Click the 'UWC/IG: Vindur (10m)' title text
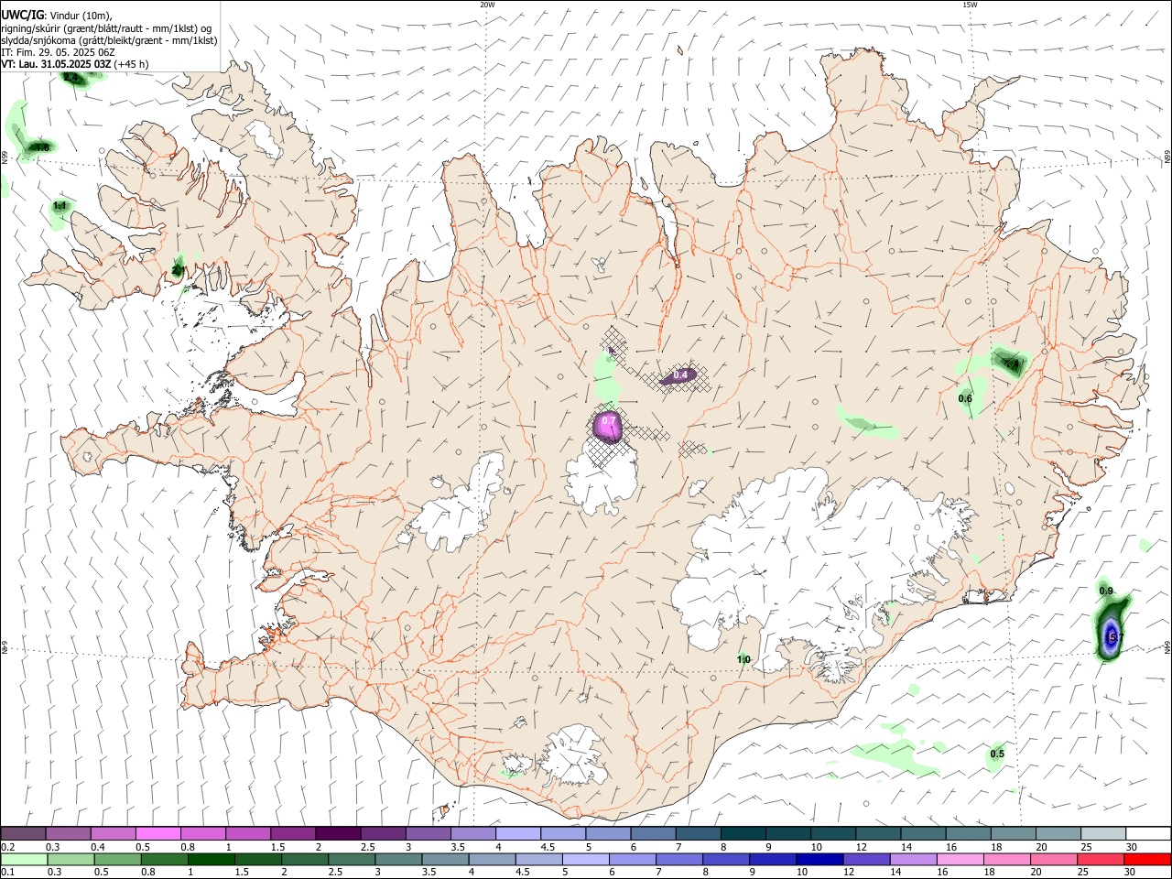This screenshot has width=1172, height=879. tap(57, 16)
